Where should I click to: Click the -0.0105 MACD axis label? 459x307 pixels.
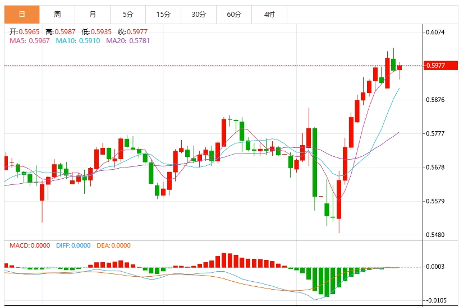(x=436, y=300)
